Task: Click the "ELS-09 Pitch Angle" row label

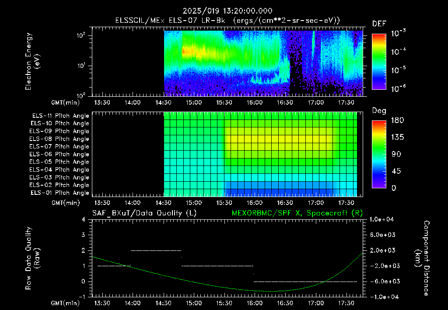Action: point(59,131)
